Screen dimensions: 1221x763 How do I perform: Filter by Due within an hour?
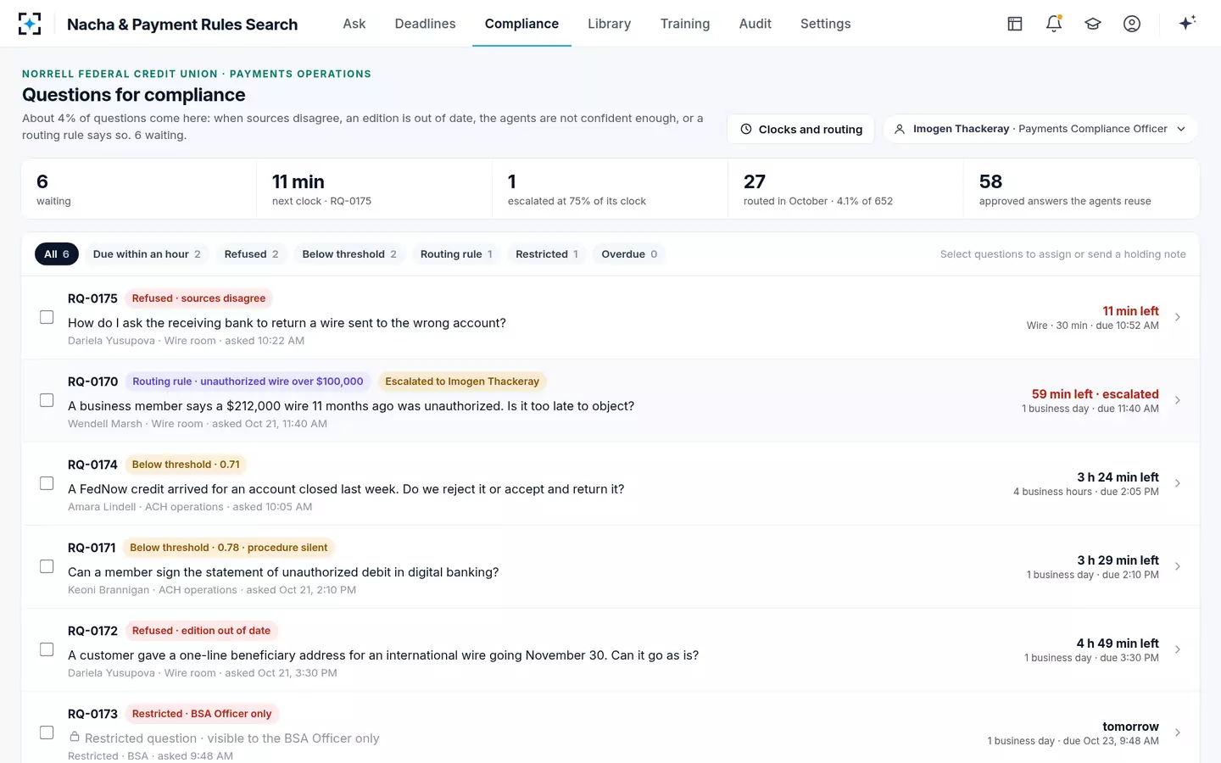[147, 254]
